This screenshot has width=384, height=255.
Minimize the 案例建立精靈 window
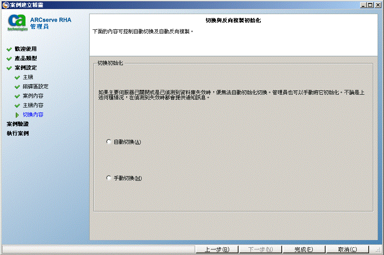[364, 5]
